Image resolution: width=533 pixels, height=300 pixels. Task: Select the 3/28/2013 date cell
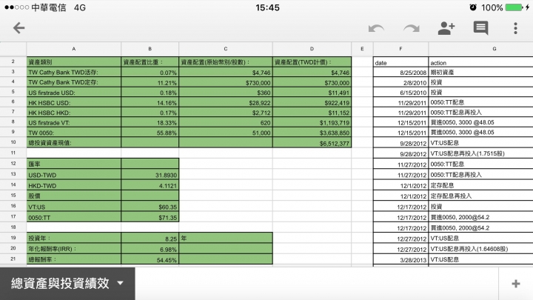click(400, 259)
